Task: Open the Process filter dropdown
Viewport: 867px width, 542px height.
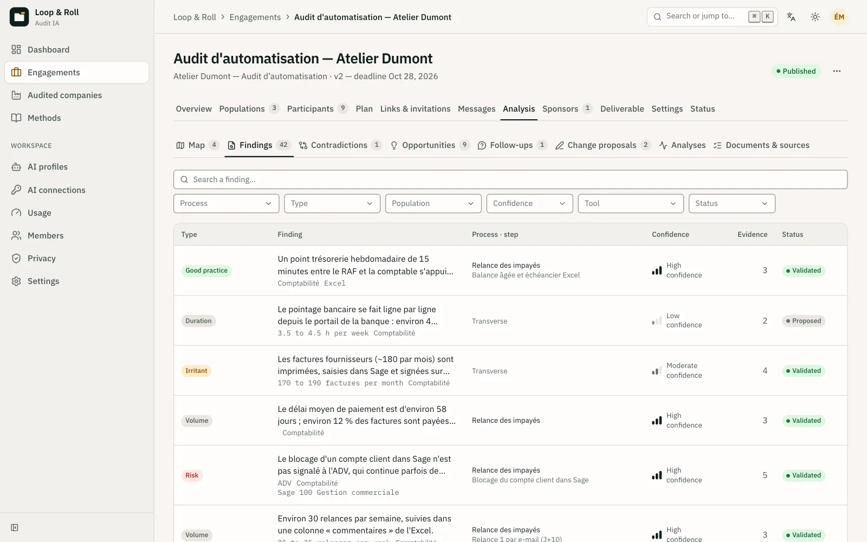Action: tap(226, 203)
